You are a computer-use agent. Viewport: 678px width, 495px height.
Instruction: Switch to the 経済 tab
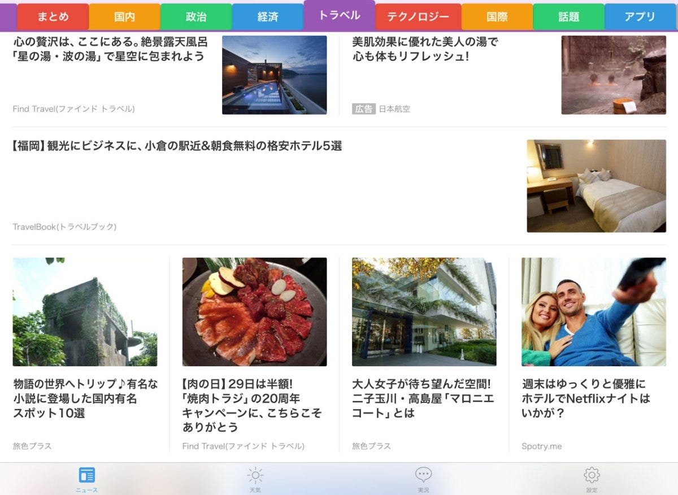tap(268, 17)
